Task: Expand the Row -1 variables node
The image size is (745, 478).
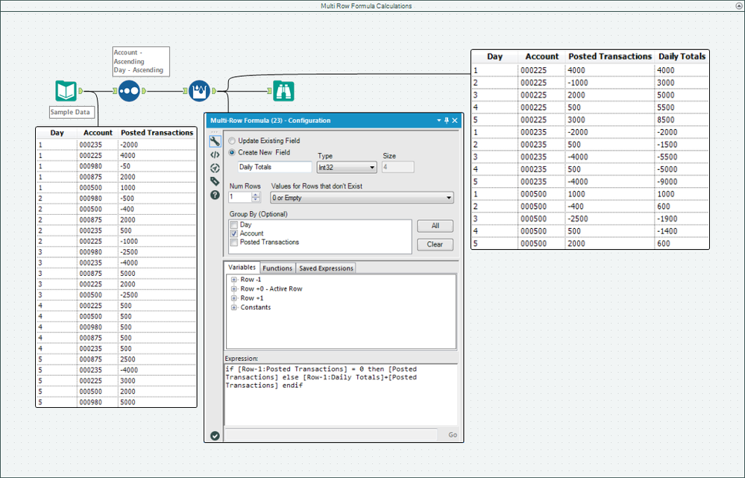Action: point(234,280)
